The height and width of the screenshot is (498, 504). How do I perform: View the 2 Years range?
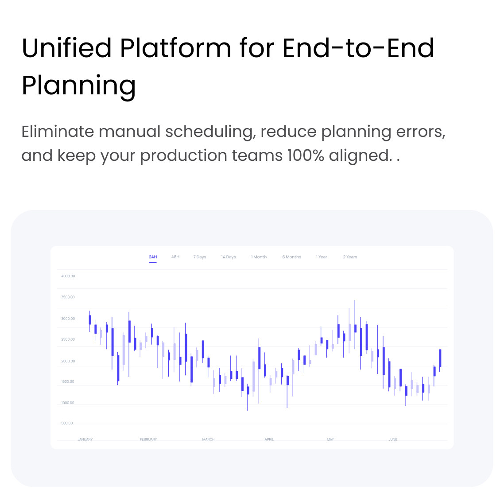(350, 257)
